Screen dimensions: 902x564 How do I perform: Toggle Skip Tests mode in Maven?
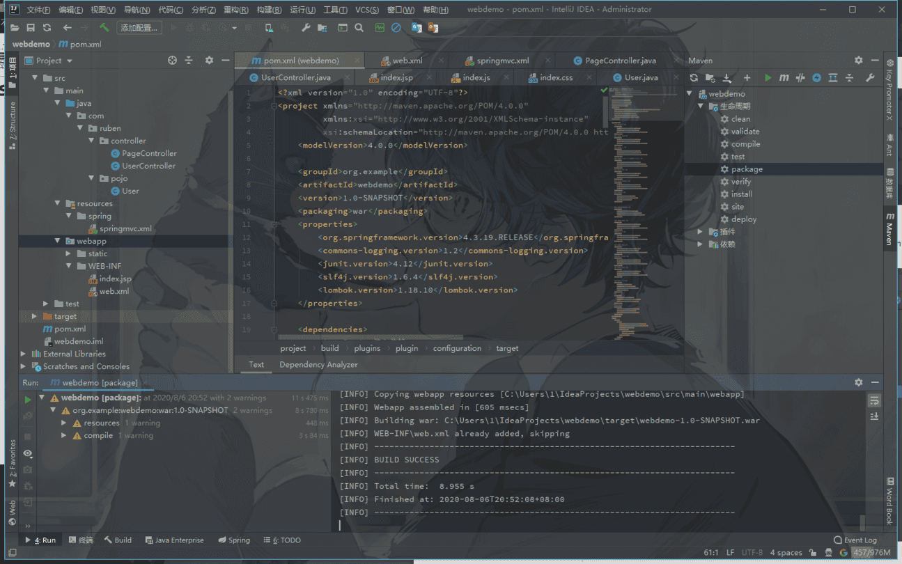pyautogui.click(x=817, y=78)
